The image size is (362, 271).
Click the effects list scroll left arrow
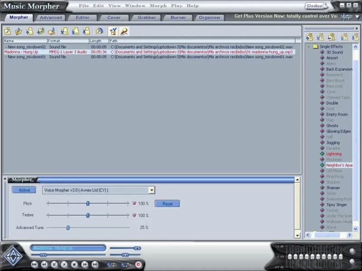pos(308,235)
